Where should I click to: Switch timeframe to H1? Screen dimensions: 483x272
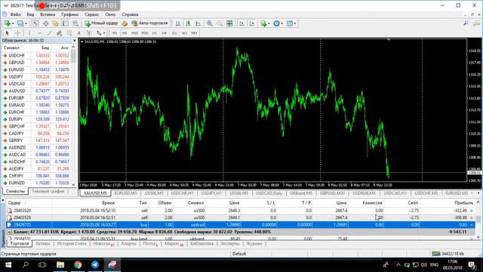(154, 33)
